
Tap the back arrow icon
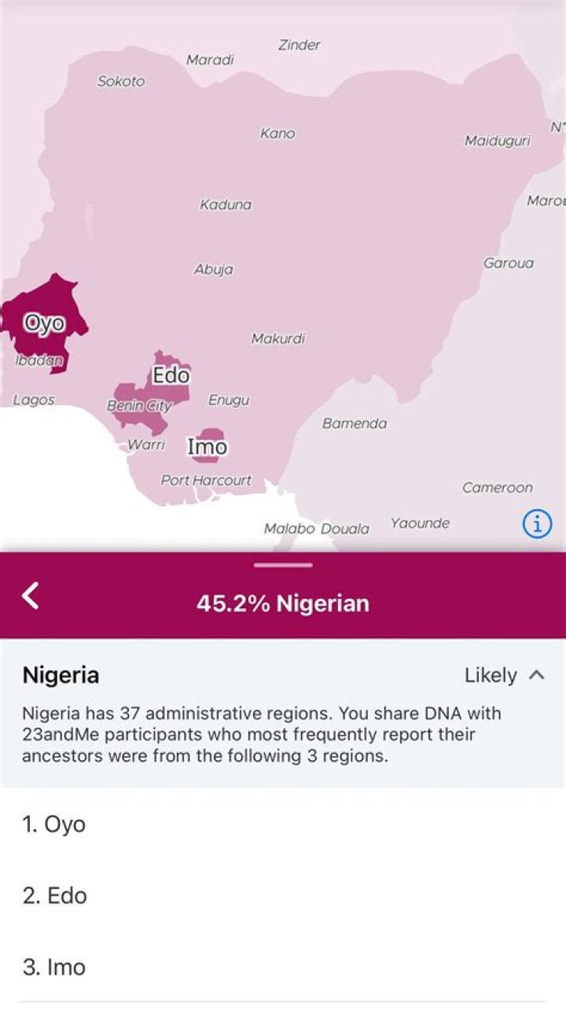coord(30,596)
